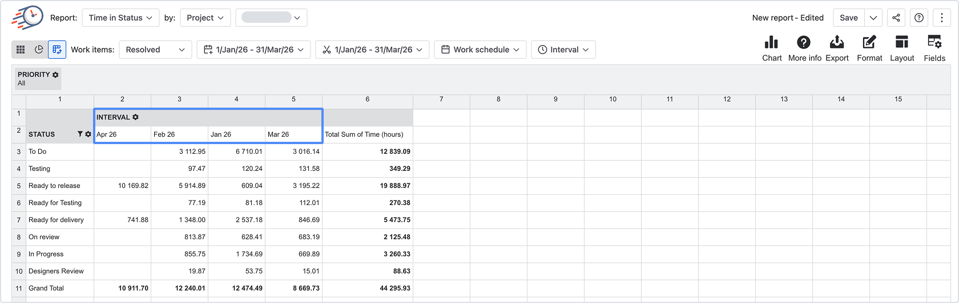Click the share report icon
Image resolution: width=959 pixels, height=303 pixels.
coord(896,18)
